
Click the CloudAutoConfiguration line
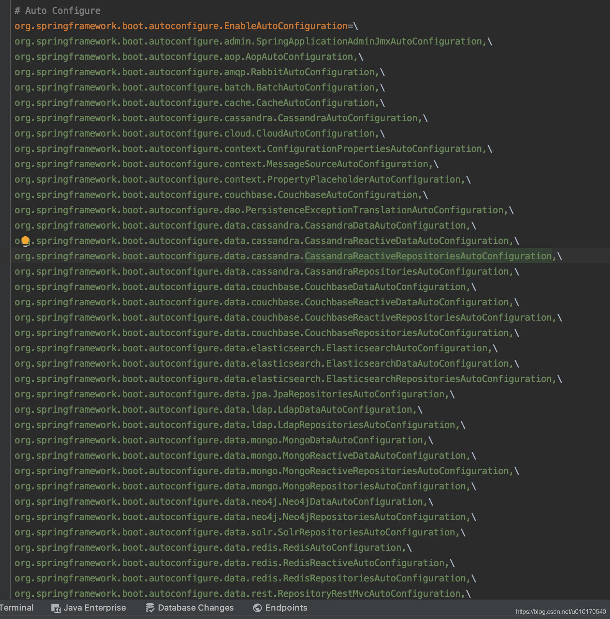200,133
